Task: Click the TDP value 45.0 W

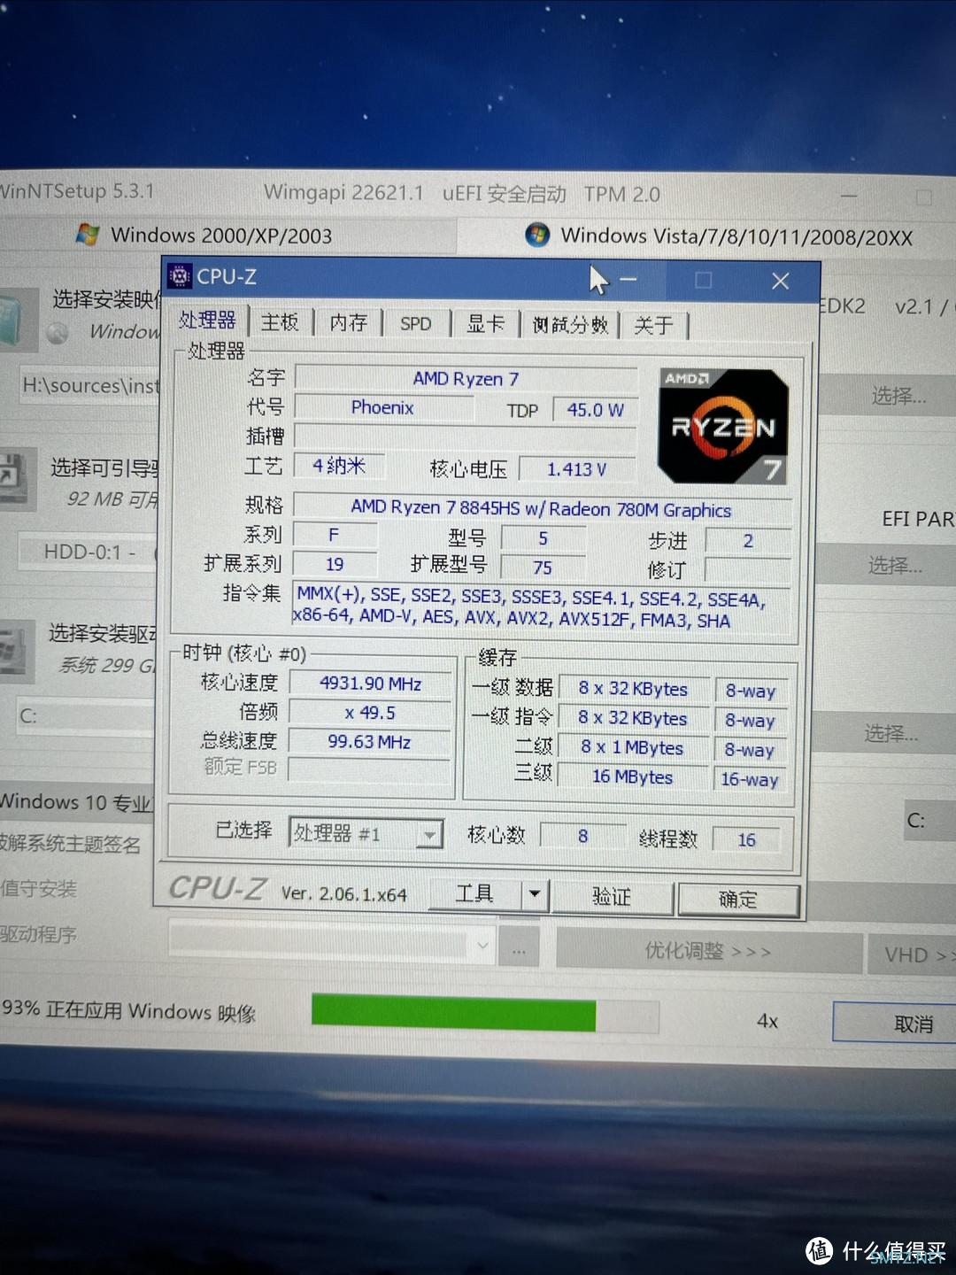Action: coord(595,410)
